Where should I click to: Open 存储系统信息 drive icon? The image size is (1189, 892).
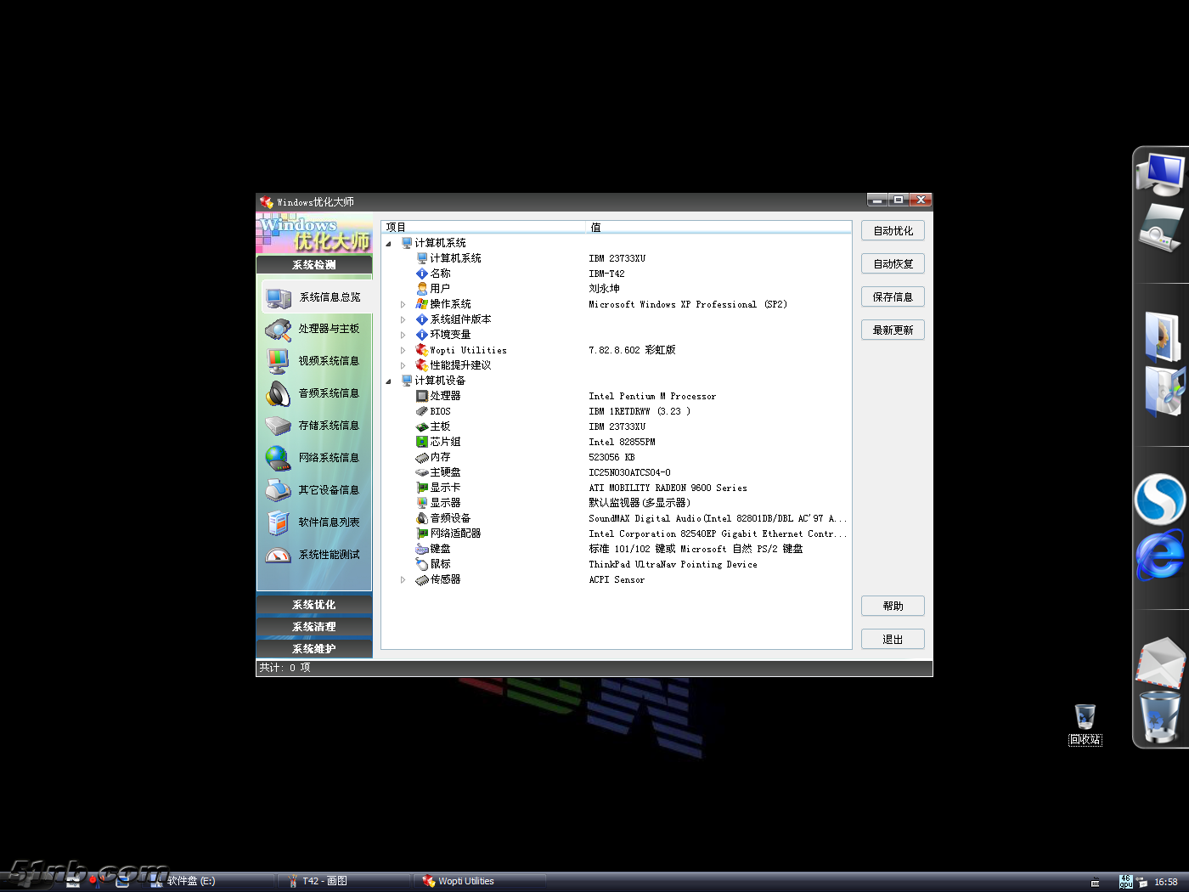tap(279, 426)
